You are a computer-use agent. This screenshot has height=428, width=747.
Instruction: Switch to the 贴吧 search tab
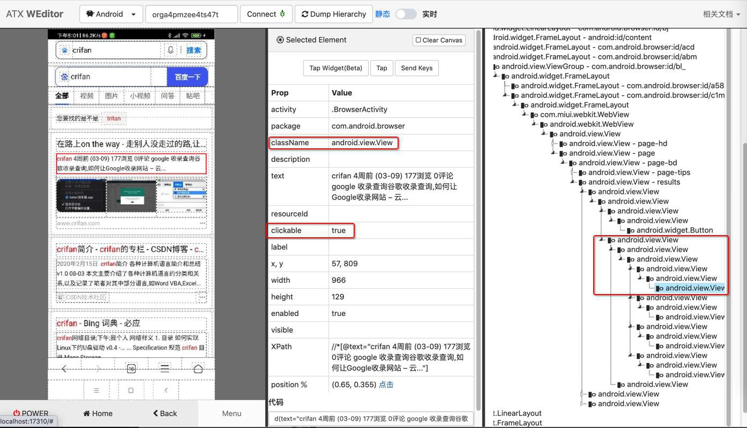tap(193, 96)
